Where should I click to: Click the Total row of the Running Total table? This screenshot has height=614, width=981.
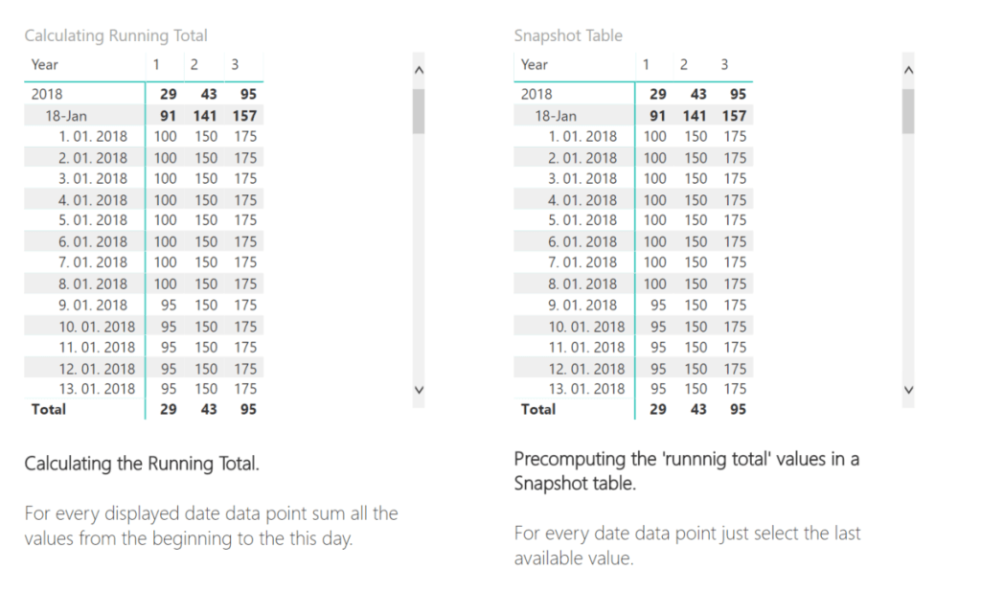point(48,409)
